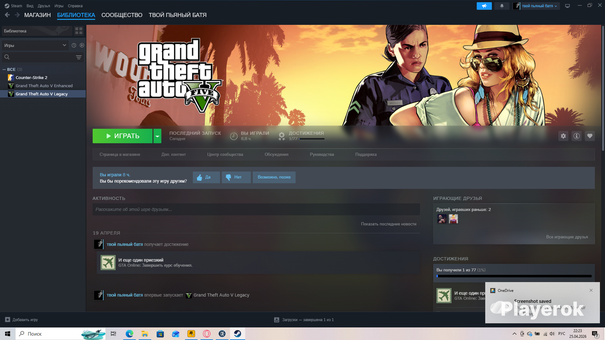Open Загрузки downloads status
Image resolution: width=605 pixels, height=340 pixels.
(x=304, y=320)
